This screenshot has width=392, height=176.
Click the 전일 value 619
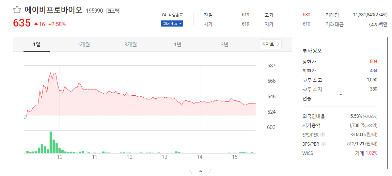pos(246,15)
